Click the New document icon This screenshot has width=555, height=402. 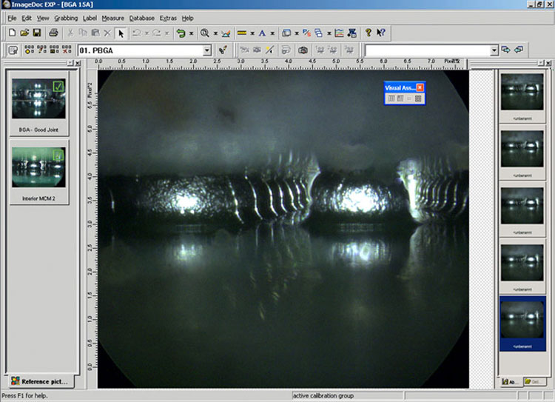pos(12,33)
